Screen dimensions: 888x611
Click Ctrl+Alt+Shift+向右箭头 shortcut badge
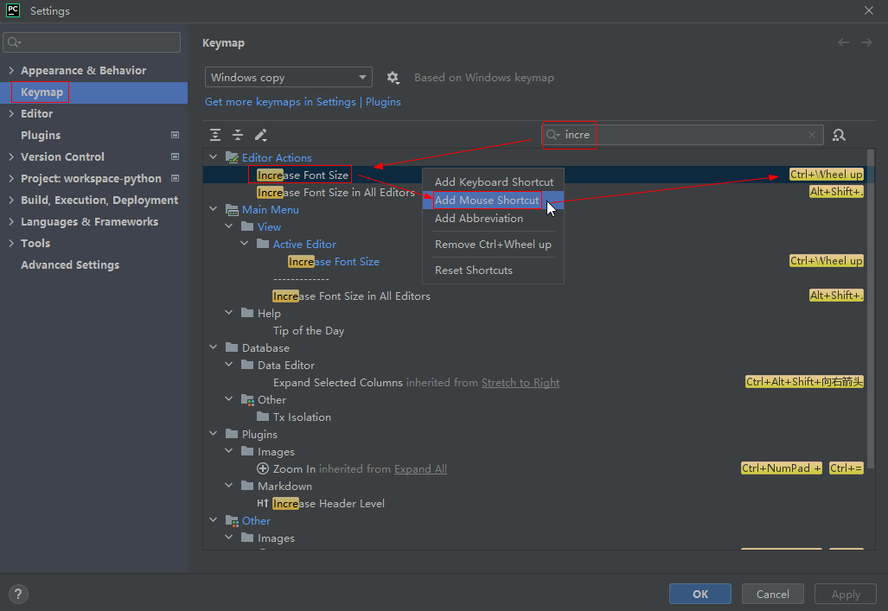[804, 382]
